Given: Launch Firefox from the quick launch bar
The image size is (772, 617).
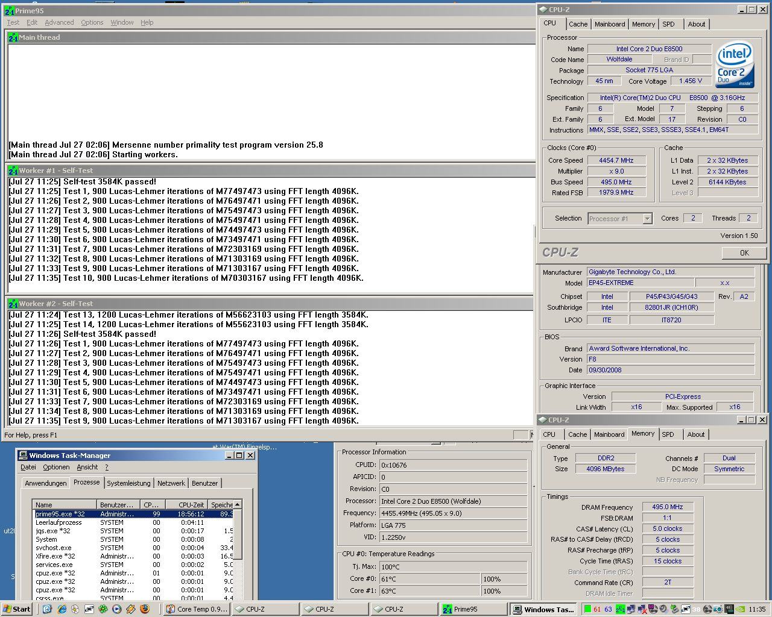Looking at the screenshot, I should (x=145, y=609).
